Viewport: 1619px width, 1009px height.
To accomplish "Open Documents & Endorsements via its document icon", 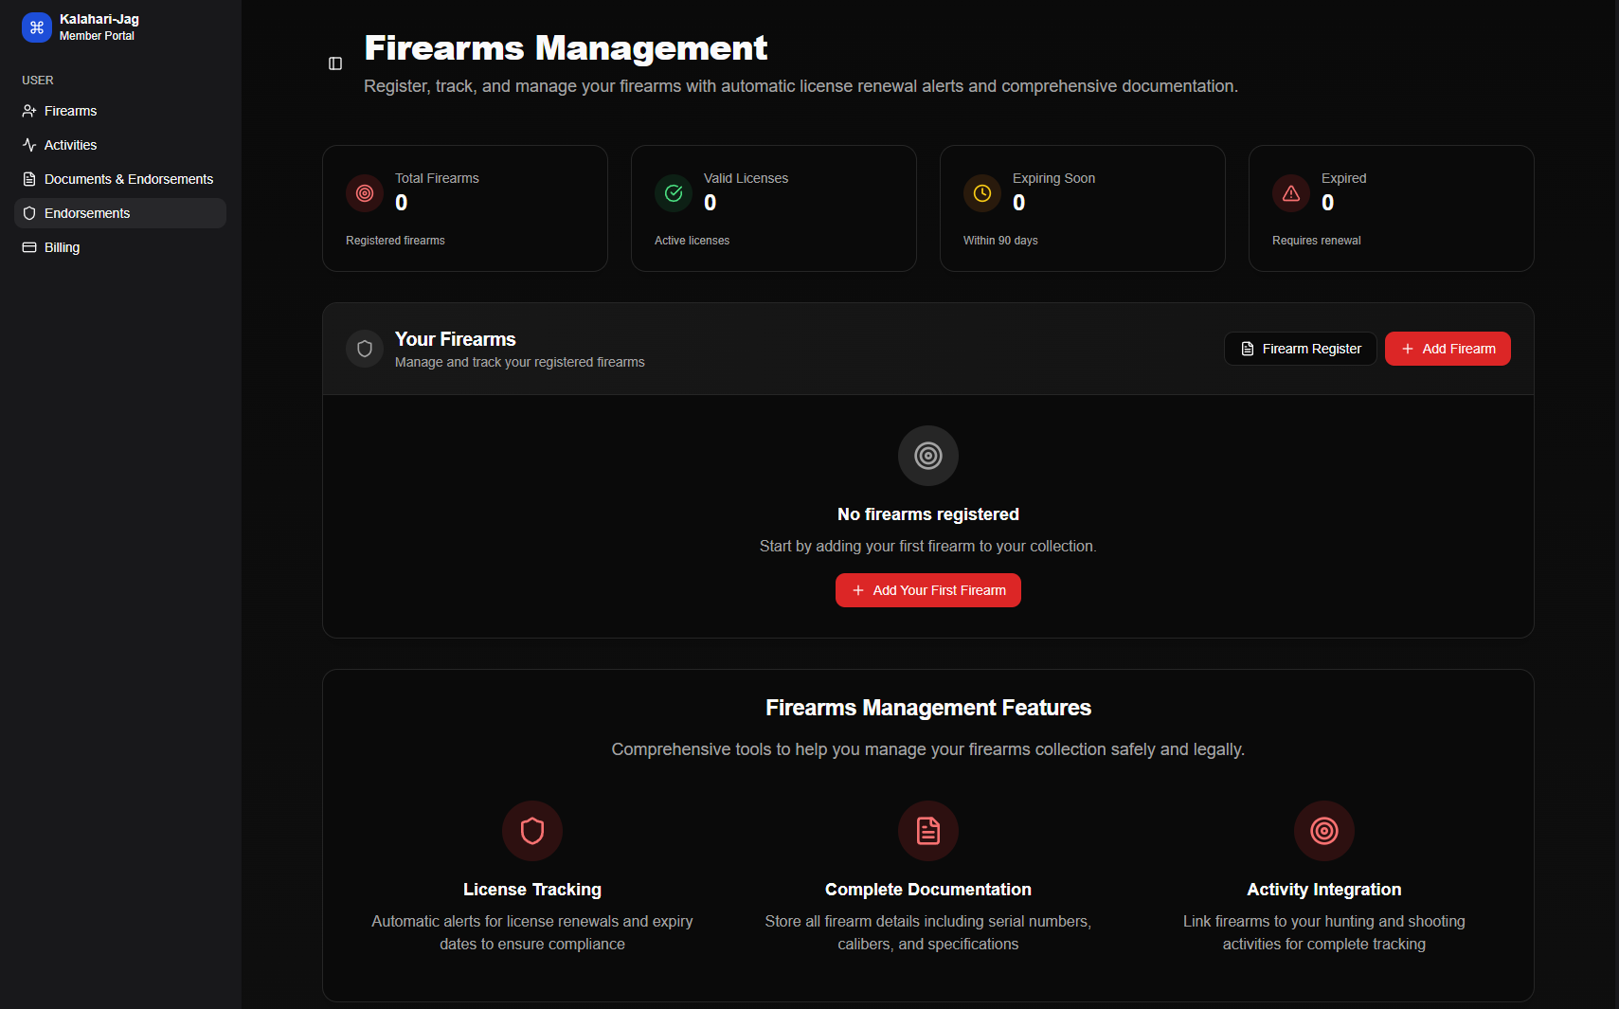I will pyautogui.click(x=28, y=179).
